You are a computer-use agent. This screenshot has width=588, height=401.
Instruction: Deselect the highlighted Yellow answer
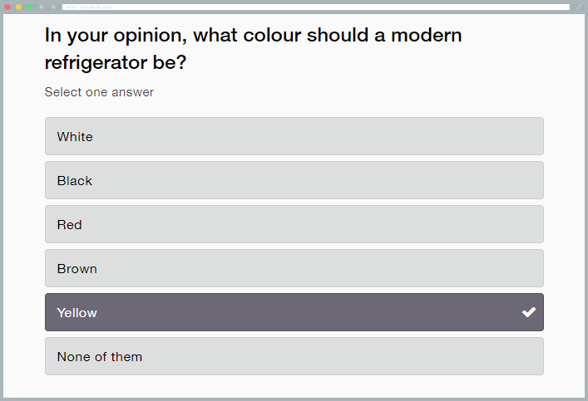[294, 312]
